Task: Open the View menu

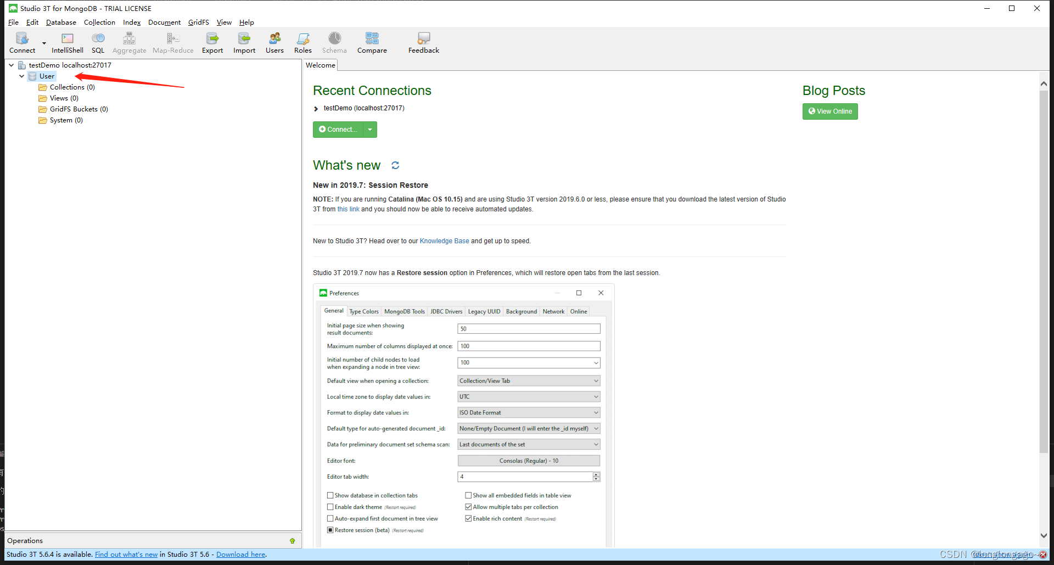Action: 224,23
